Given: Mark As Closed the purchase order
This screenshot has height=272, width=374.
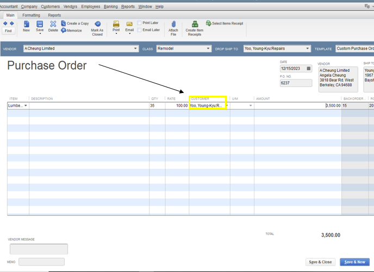Looking at the screenshot, I should [x=97, y=28].
